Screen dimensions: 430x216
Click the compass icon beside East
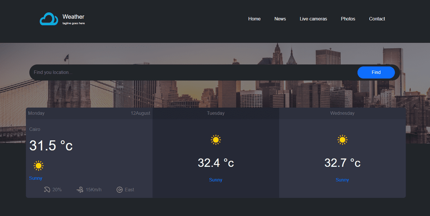coord(119,190)
